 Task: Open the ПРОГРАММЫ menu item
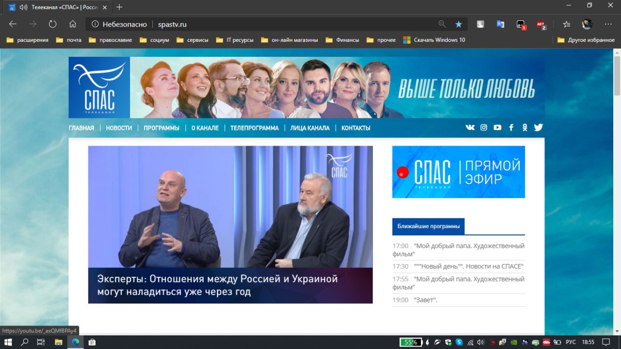(x=162, y=128)
